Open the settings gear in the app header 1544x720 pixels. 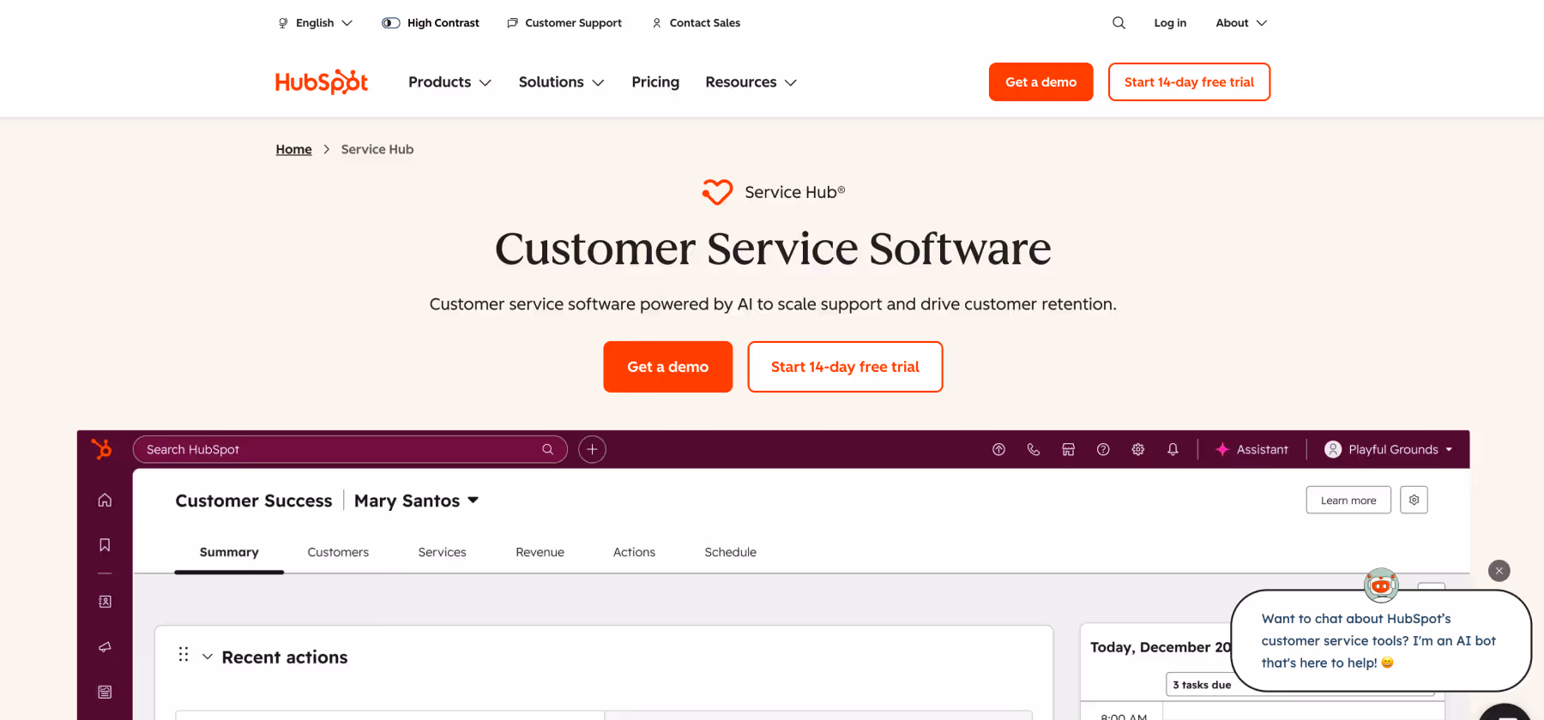pos(1138,449)
